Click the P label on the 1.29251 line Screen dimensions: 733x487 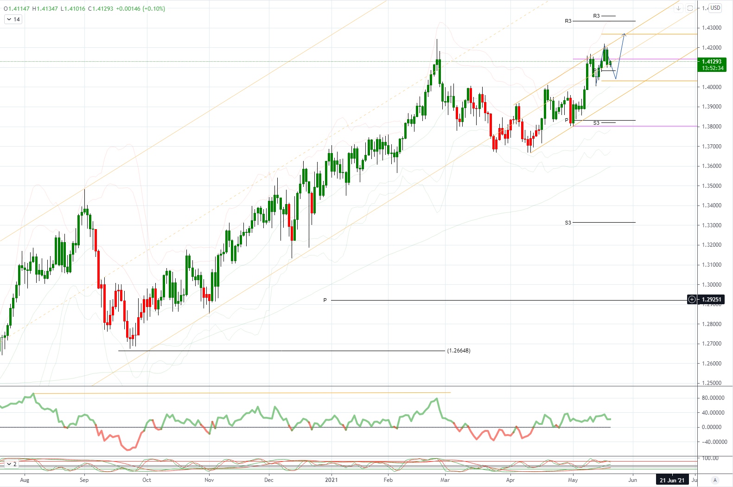coord(325,300)
